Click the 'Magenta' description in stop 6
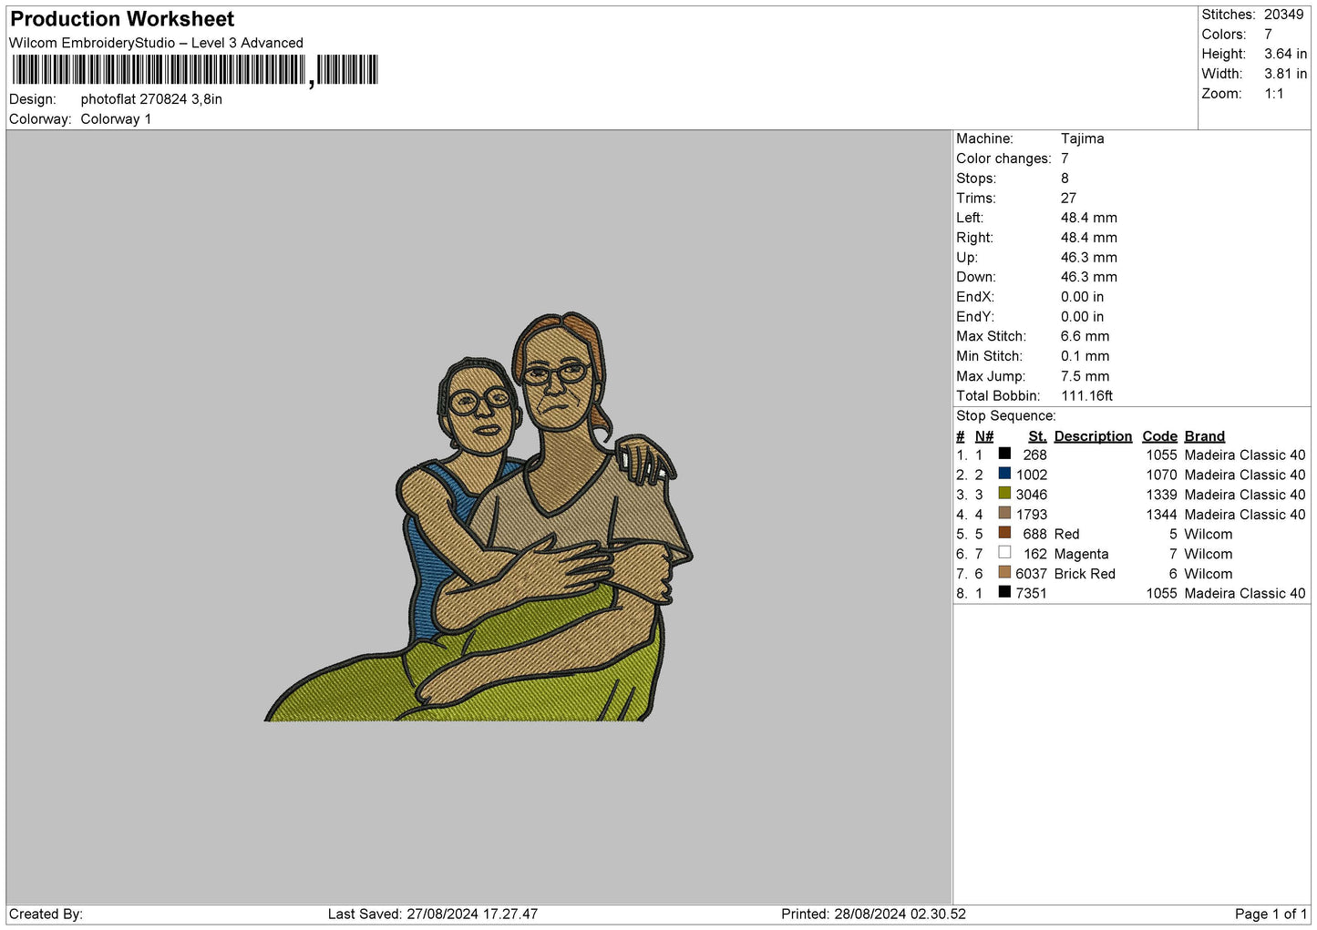The width and height of the screenshot is (1317, 930). [x=1081, y=555]
